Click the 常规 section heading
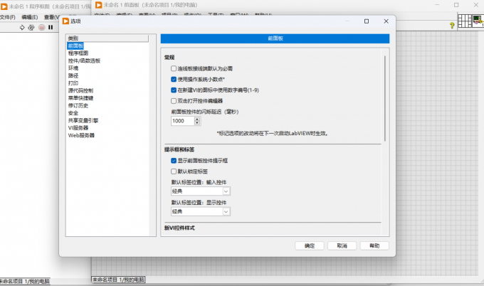Image resolution: width=484 pixels, height=286 pixels. tap(169, 58)
